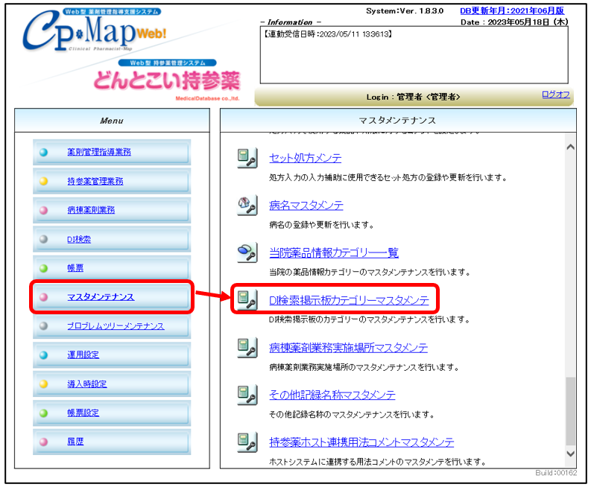
Task: Click the CP-Map Web logo
Action: point(93,34)
